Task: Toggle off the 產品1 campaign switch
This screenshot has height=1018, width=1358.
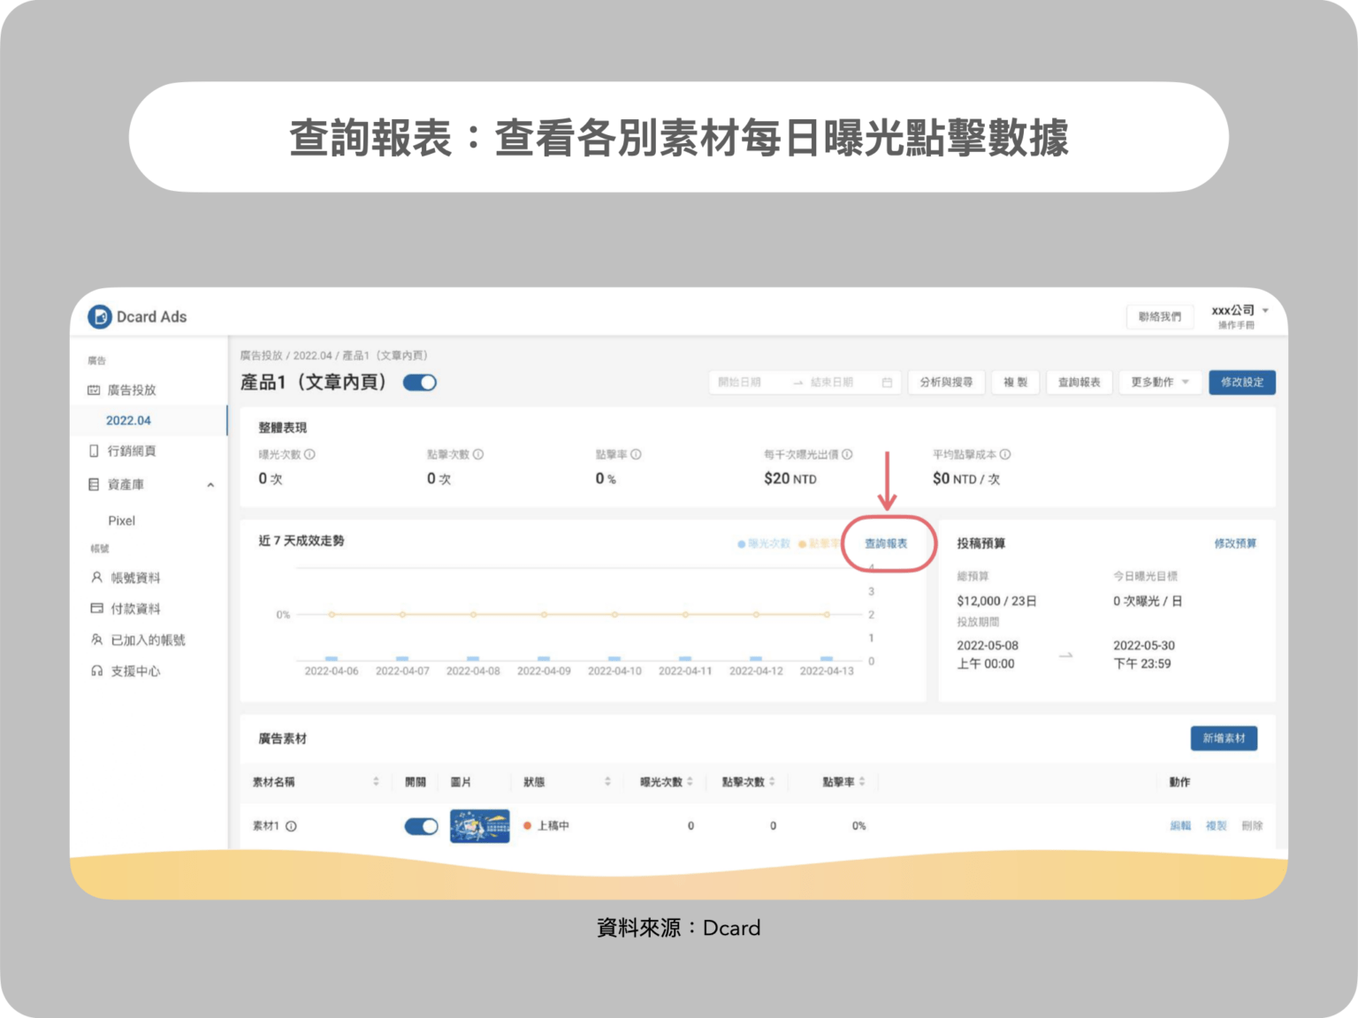Action: 420,382
